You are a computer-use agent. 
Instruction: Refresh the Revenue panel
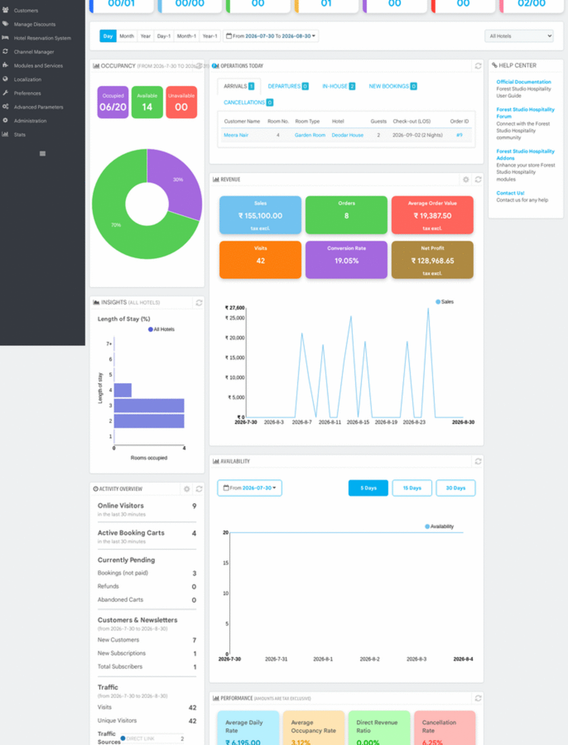click(x=478, y=179)
